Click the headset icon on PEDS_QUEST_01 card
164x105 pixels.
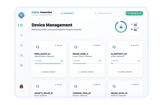point(37,47)
